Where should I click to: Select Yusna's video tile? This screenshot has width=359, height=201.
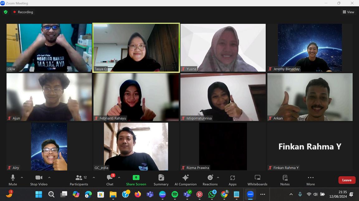tap(223, 48)
